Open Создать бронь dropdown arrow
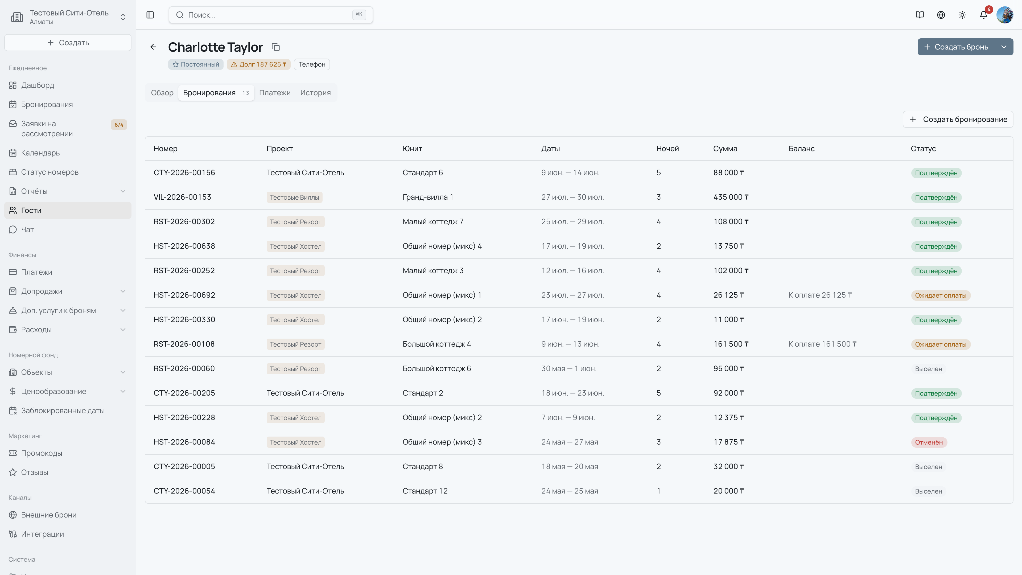Viewport: 1022px width, 575px height. (1004, 47)
